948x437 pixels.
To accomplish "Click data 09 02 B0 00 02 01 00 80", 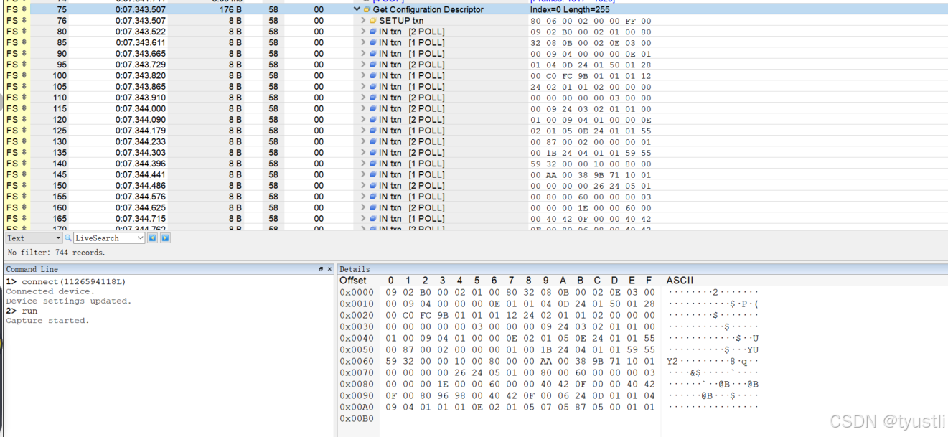I will click(x=591, y=32).
